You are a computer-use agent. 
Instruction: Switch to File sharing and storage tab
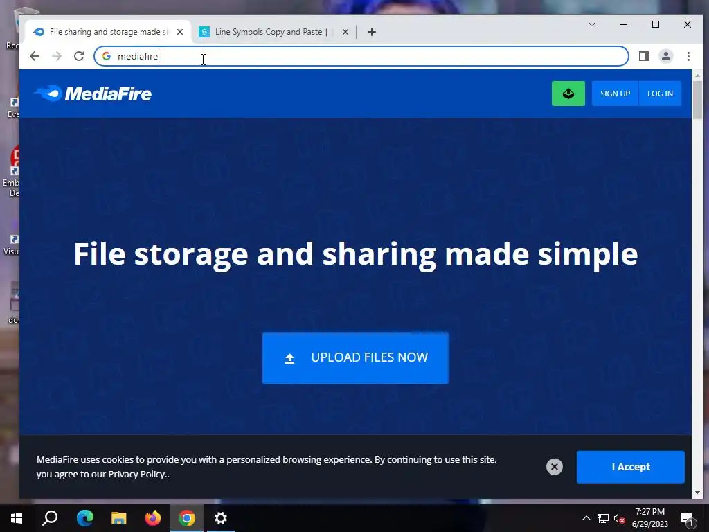[109, 32]
